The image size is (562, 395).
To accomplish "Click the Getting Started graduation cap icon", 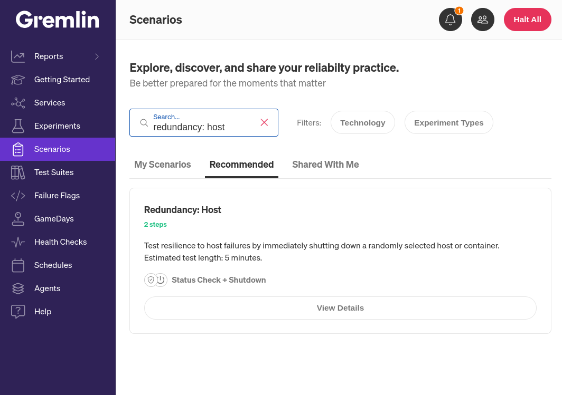I will coord(18,80).
